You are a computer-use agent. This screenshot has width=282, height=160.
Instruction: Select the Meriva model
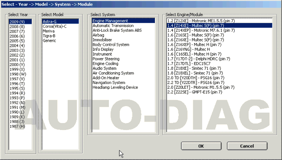click(60, 31)
